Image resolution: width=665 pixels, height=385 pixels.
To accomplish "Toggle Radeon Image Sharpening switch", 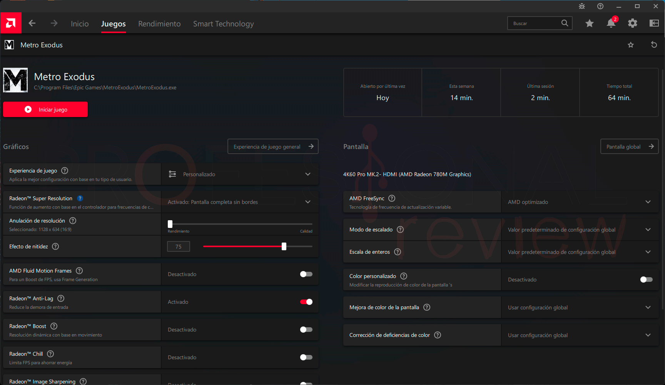I will tap(306, 383).
